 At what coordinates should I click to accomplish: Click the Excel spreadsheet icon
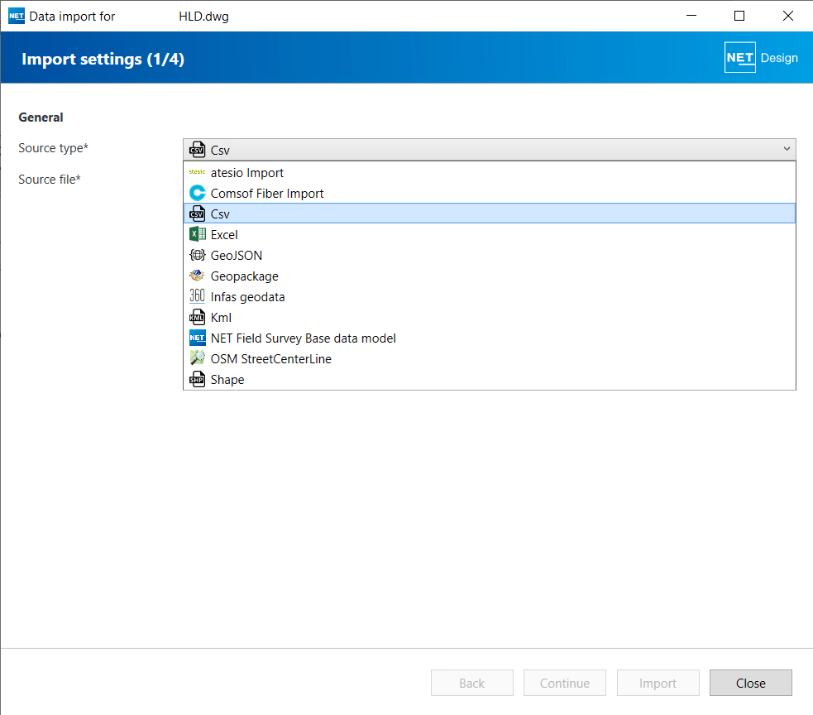pos(197,234)
